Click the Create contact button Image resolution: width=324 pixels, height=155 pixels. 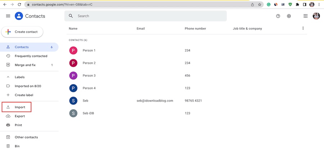22,32
